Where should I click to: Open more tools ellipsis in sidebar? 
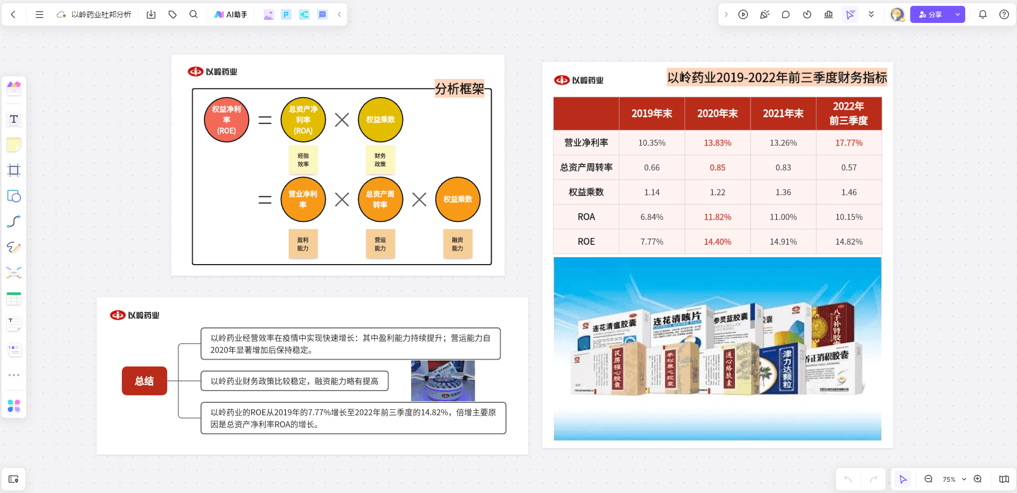point(14,375)
